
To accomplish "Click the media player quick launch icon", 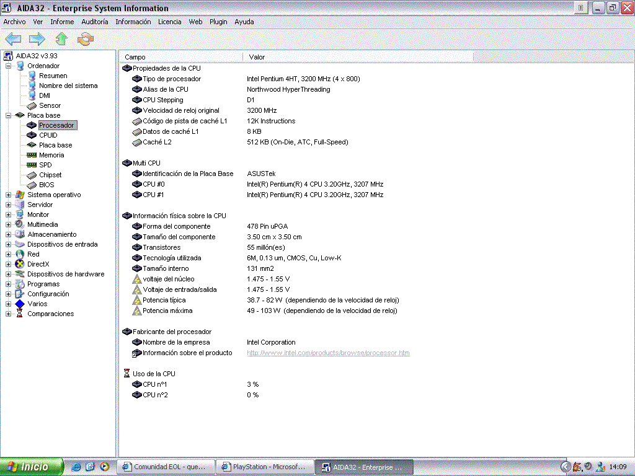I will coord(104,467).
